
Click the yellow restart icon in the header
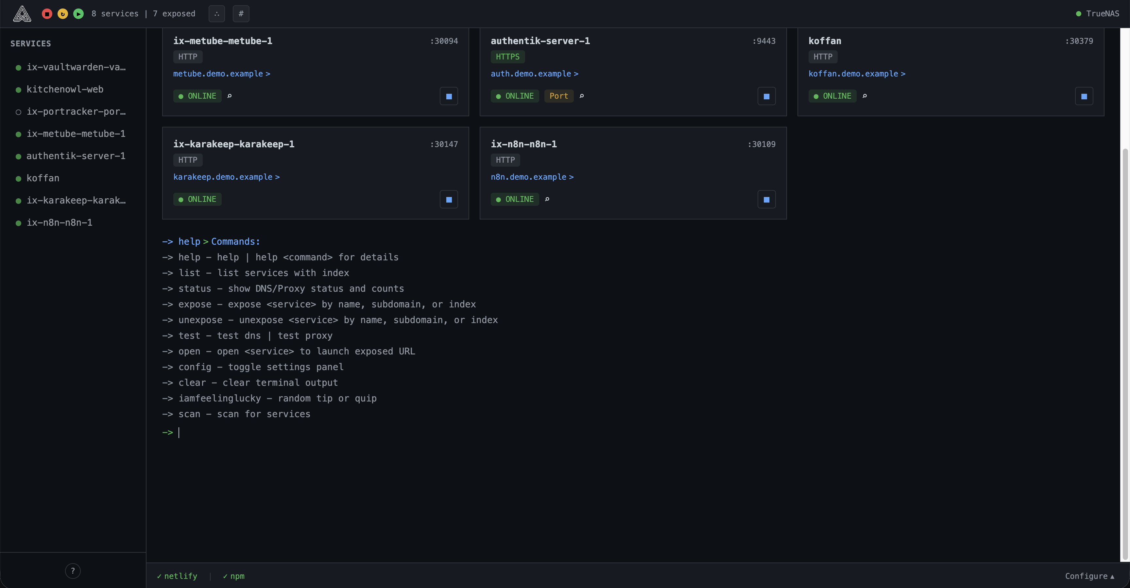pyautogui.click(x=62, y=14)
